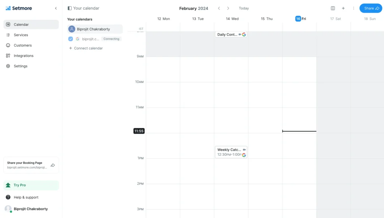Select Friday 16 in the week header
Viewport: 384px width, 218px height.
[x=298, y=18]
